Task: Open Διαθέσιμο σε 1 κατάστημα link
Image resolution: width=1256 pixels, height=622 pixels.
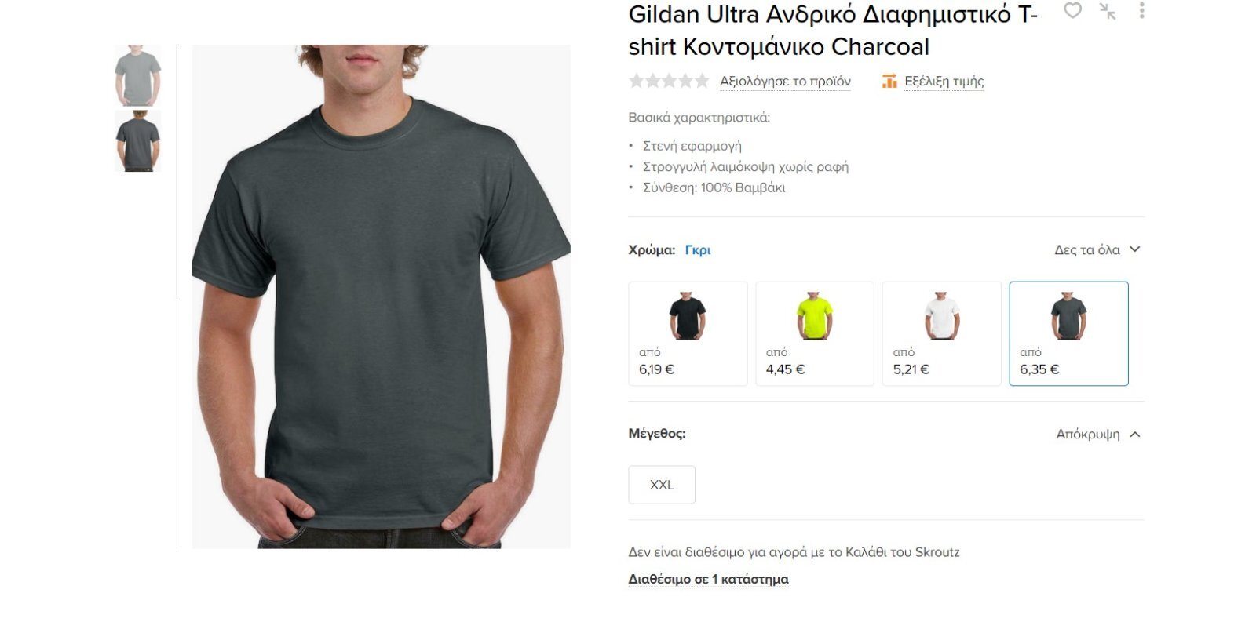Action: tap(708, 579)
